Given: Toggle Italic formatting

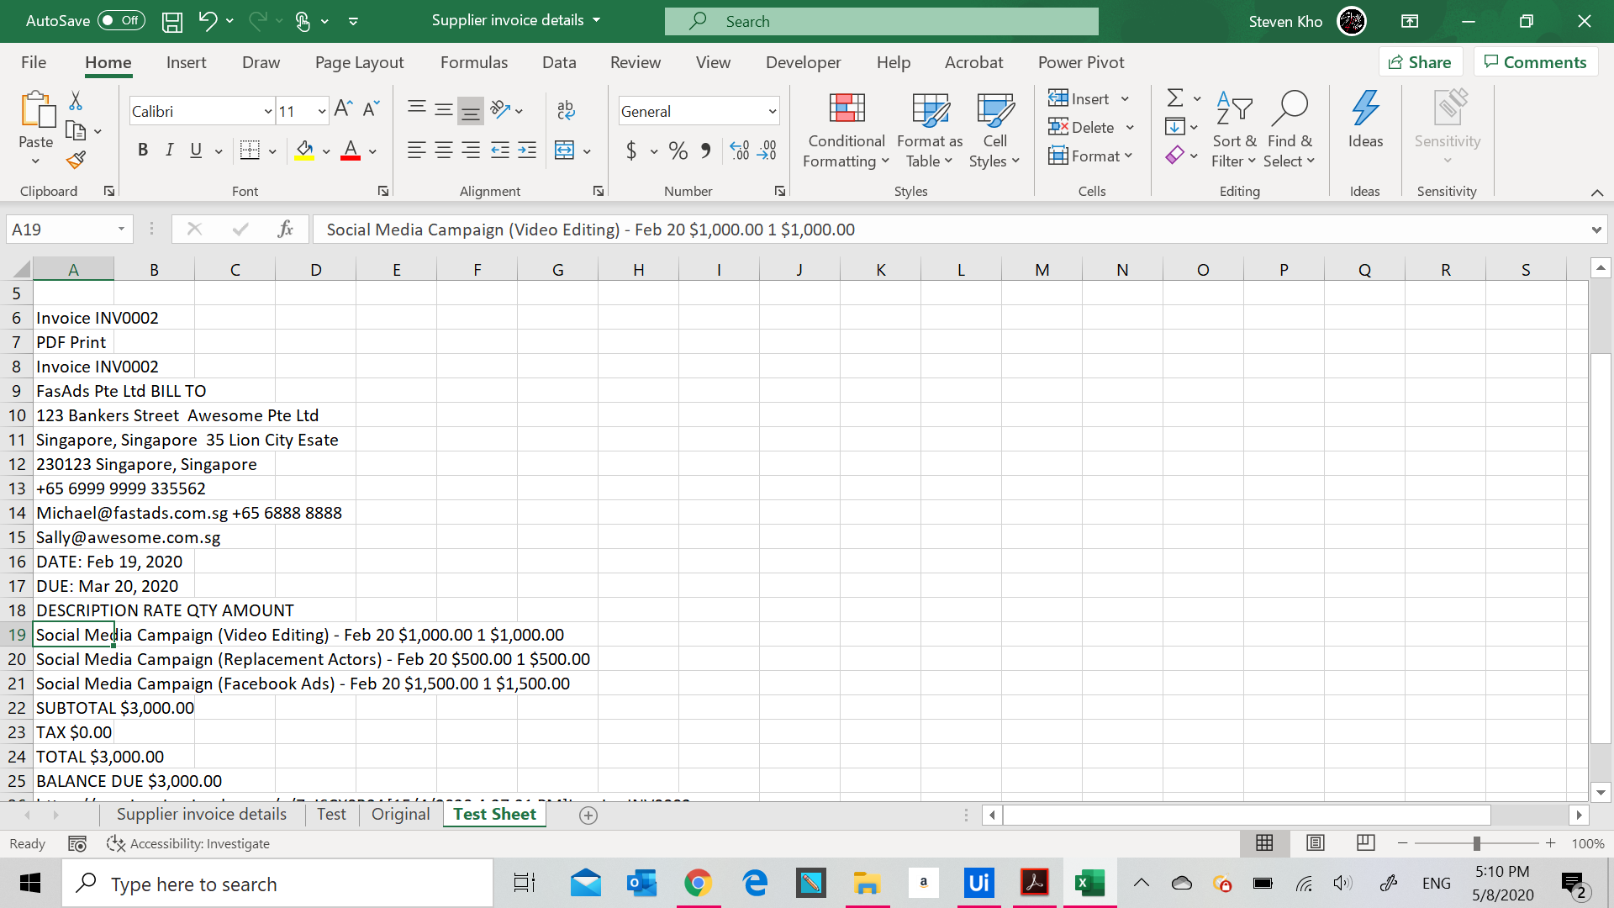Looking at the screenshot, I should point(170,150).
